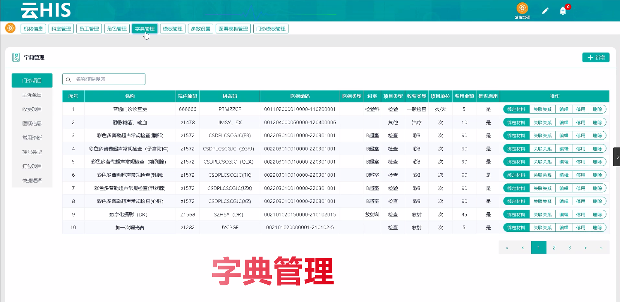
Task: Select 主诉条目 in the sidebar
Action: click(32, 95)
